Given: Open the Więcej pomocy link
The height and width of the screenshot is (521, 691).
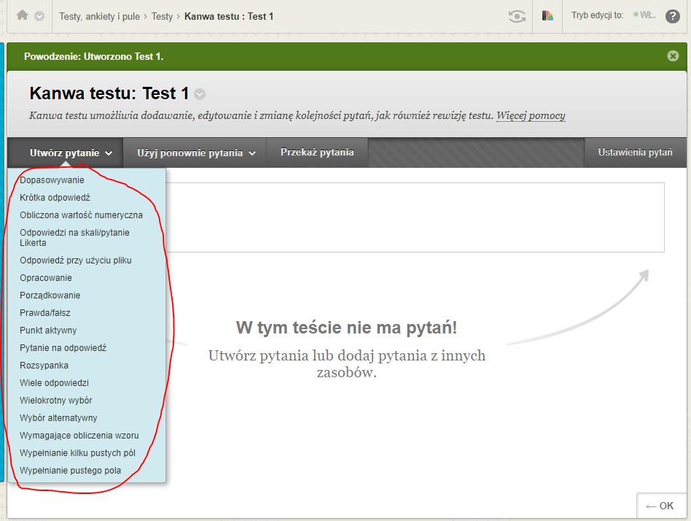Looking at the screenshot, I should tap(531, 115).
